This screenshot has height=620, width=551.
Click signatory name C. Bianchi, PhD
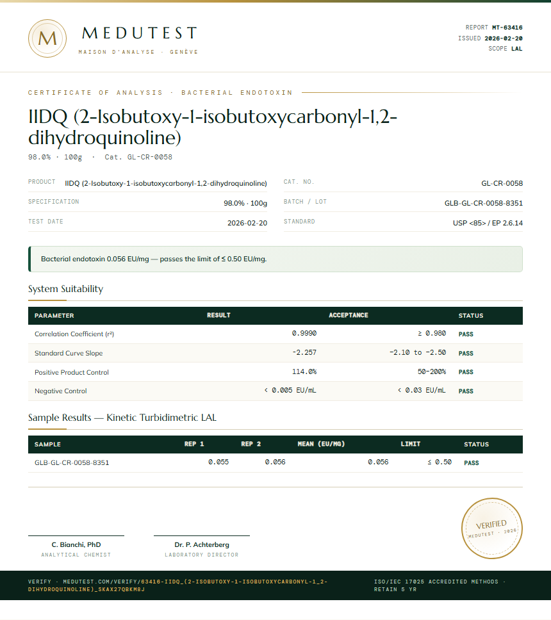(76, 545)
